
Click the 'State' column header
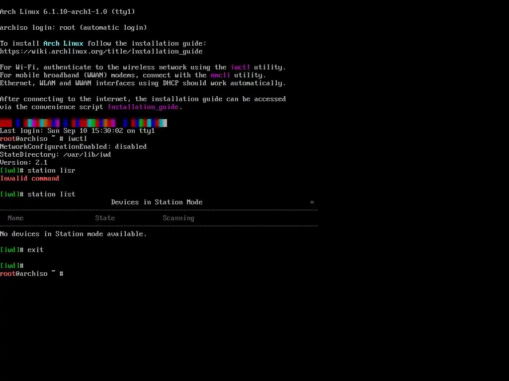point(105,218)
